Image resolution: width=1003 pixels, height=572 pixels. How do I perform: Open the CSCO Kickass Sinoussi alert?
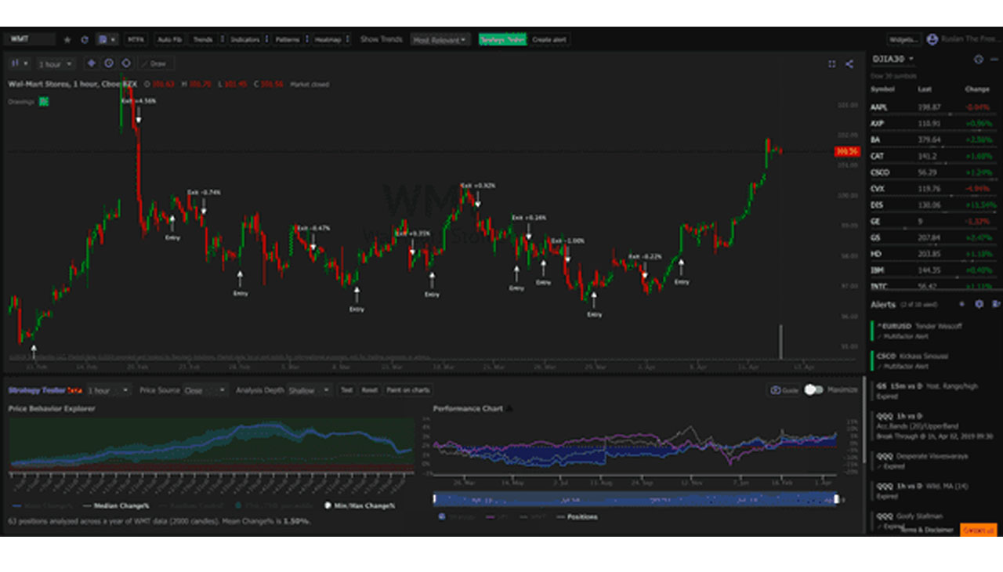tap(934, 360)
